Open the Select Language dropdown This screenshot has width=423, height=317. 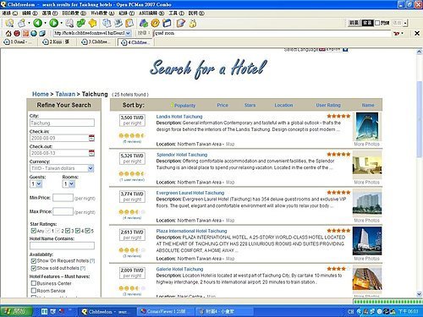tap(345, 50)
